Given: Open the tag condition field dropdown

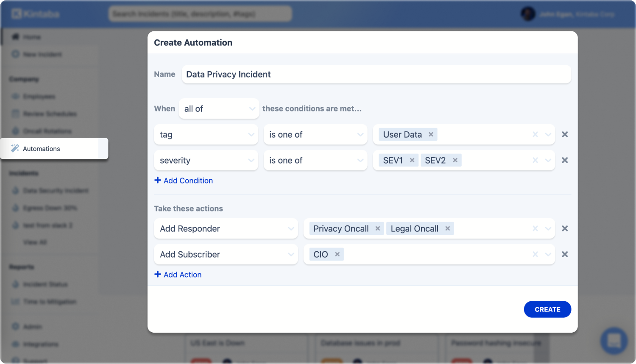Looking at the screenshot, I should [206, 135].
